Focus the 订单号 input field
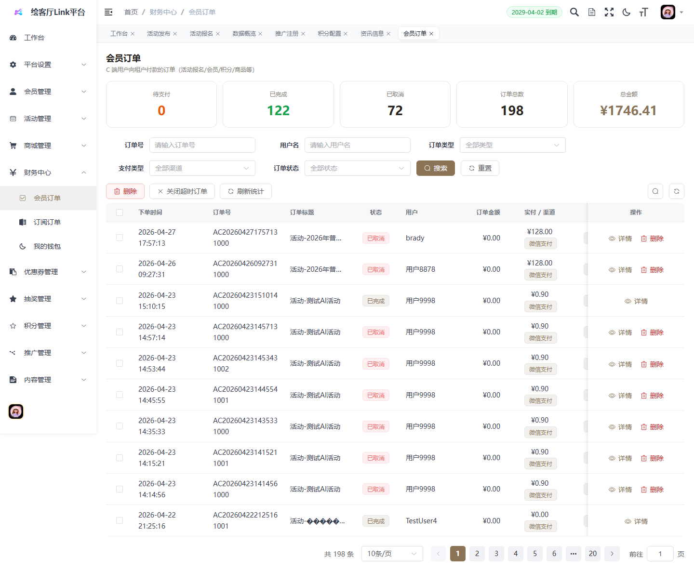This screenshot has height=571, width=694. (x=202, y=145)
